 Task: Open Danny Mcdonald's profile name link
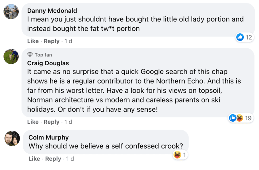pos(52,11)
